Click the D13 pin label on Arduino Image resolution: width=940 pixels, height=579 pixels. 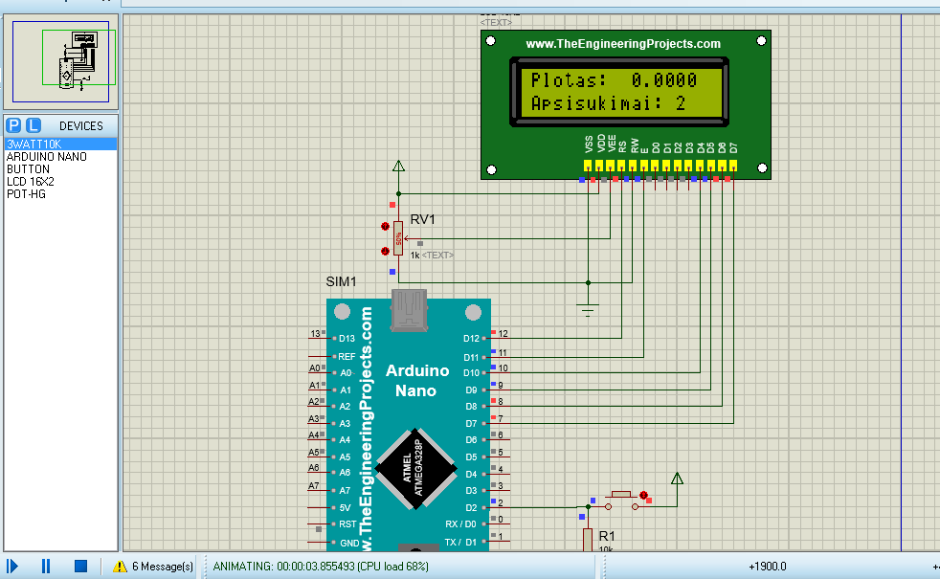tap(347, 339)
